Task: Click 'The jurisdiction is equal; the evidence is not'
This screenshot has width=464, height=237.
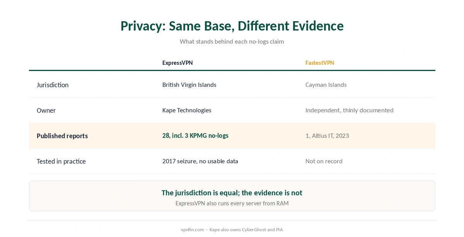Action: pyautogui.click(x=232, y=193)
